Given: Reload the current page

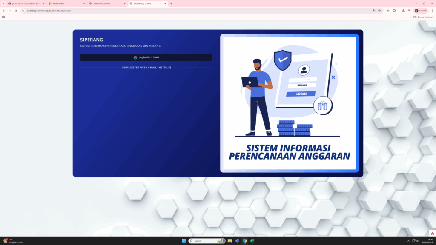Looking at the screenshot, I should (16, 11).
